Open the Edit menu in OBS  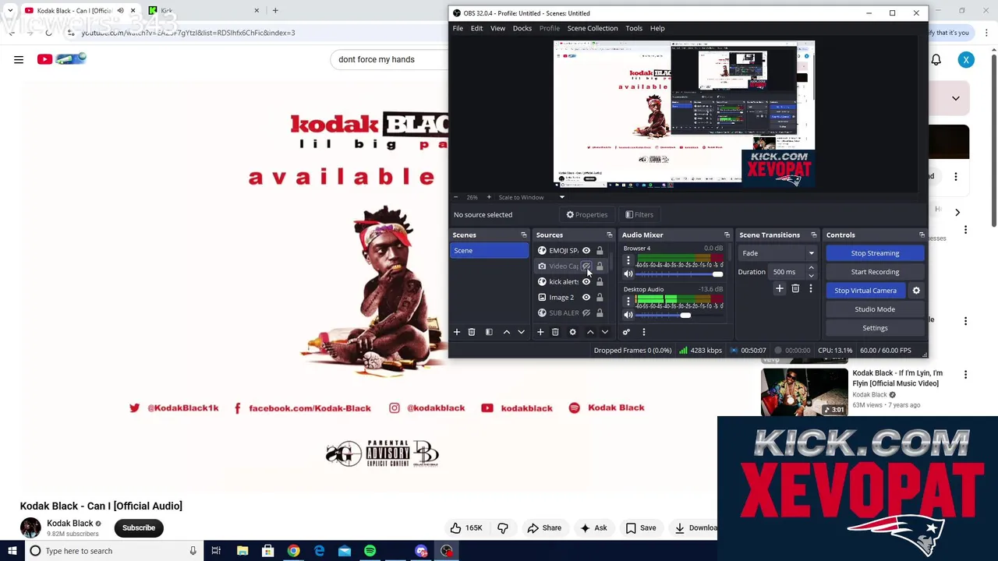point(476,28)
